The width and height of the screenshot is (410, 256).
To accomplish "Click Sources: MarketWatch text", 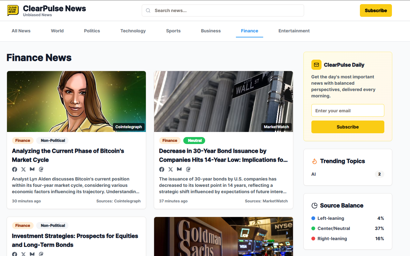I will coord(266,201).
